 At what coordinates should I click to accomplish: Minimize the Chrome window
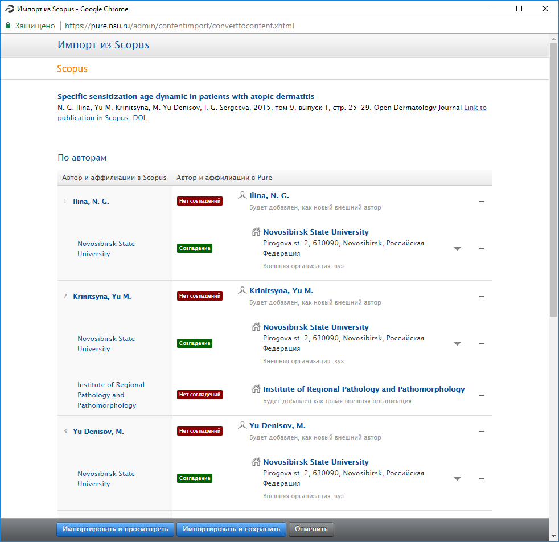pyautogui.click(x=494, y=9)
